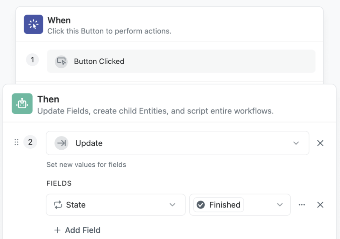Click the Then section heading
Image resolution: width=340 pixels, height=239 pixels.
48,99
